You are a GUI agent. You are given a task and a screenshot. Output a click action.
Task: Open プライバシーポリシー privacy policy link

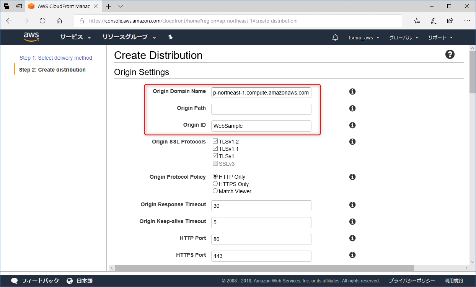coord(412,281)
